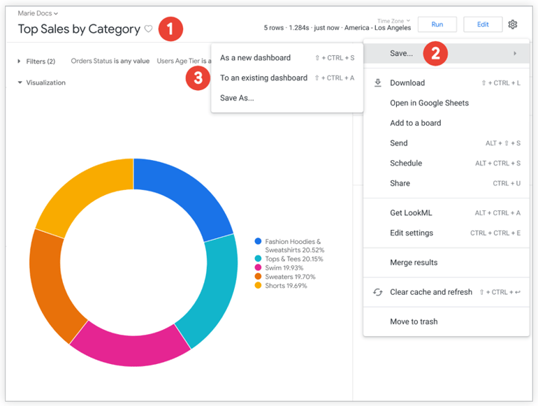Open the Save... submenu arrow
The height and width of the screenshot is (406, 538).
click(x=515, y=53)
